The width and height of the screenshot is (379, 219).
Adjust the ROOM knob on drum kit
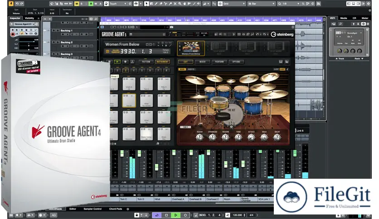[x=199, y=138]
